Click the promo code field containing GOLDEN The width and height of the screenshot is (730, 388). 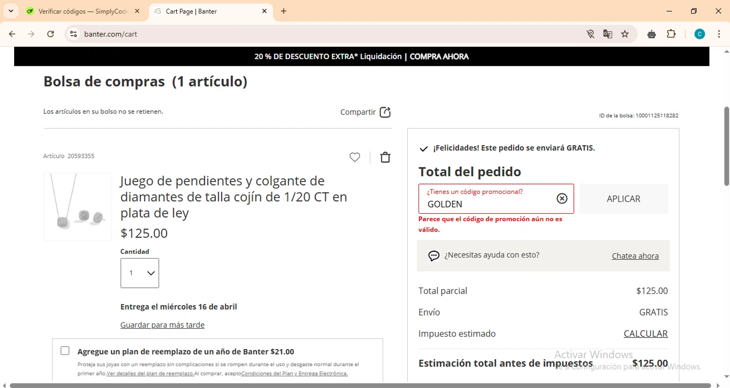(x=496, y=199)
